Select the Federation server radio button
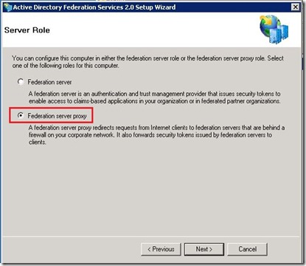The width and height of the screenshot is (306, 266). [x=21, y=81]
